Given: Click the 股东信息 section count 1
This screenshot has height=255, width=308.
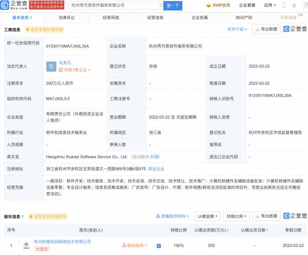Looking at the screenshot, I should 22,216.
